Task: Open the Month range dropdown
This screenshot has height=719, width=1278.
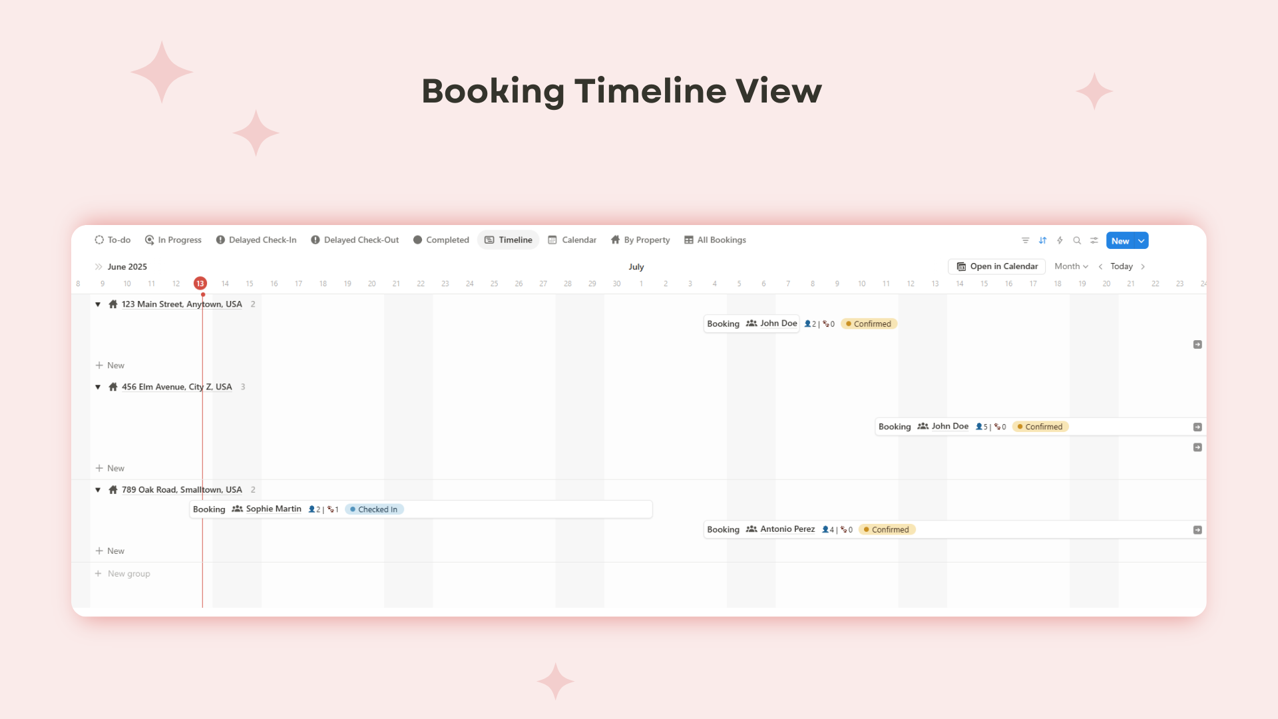Action: (1071, 266)
